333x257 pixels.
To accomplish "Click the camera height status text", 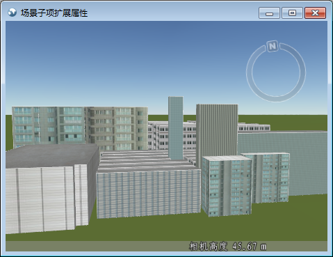I will point(227,246).
